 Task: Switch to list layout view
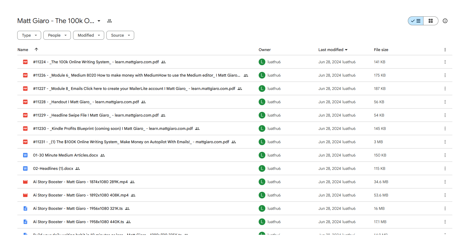coord(416,21)
